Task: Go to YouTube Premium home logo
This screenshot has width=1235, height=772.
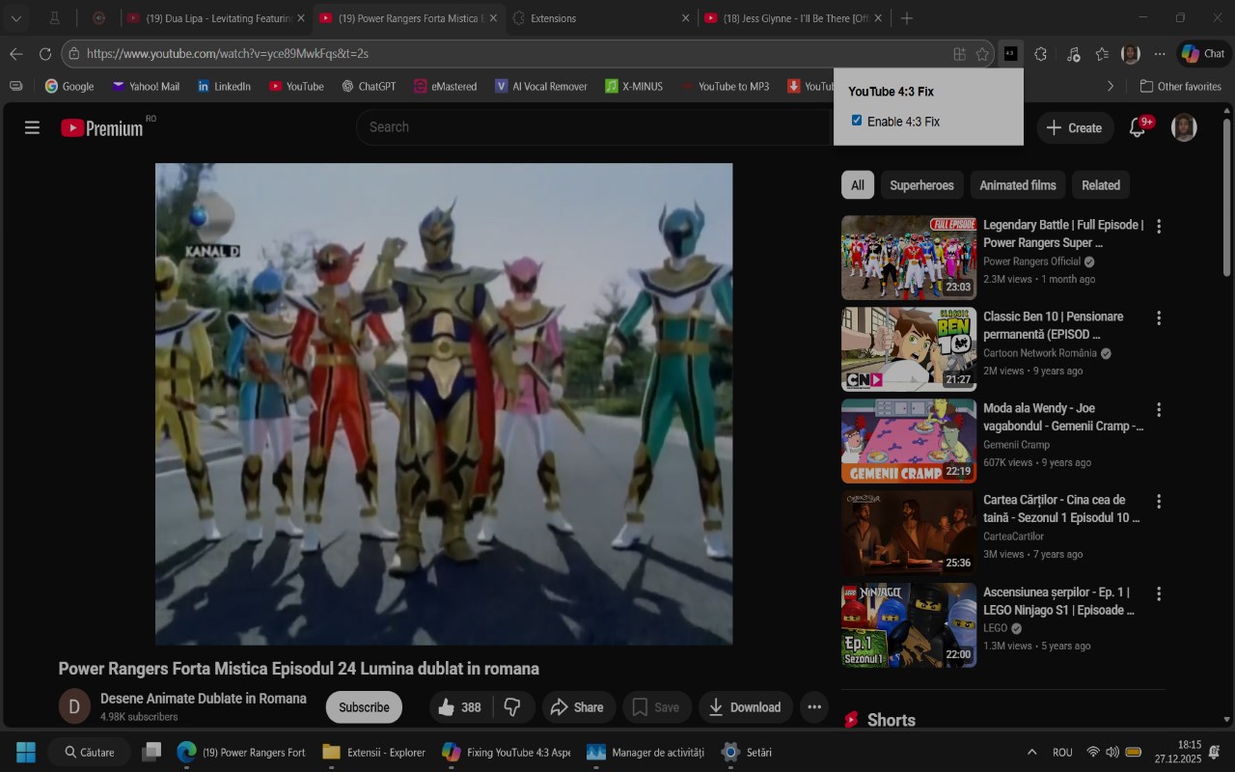Action: [101, 127]
